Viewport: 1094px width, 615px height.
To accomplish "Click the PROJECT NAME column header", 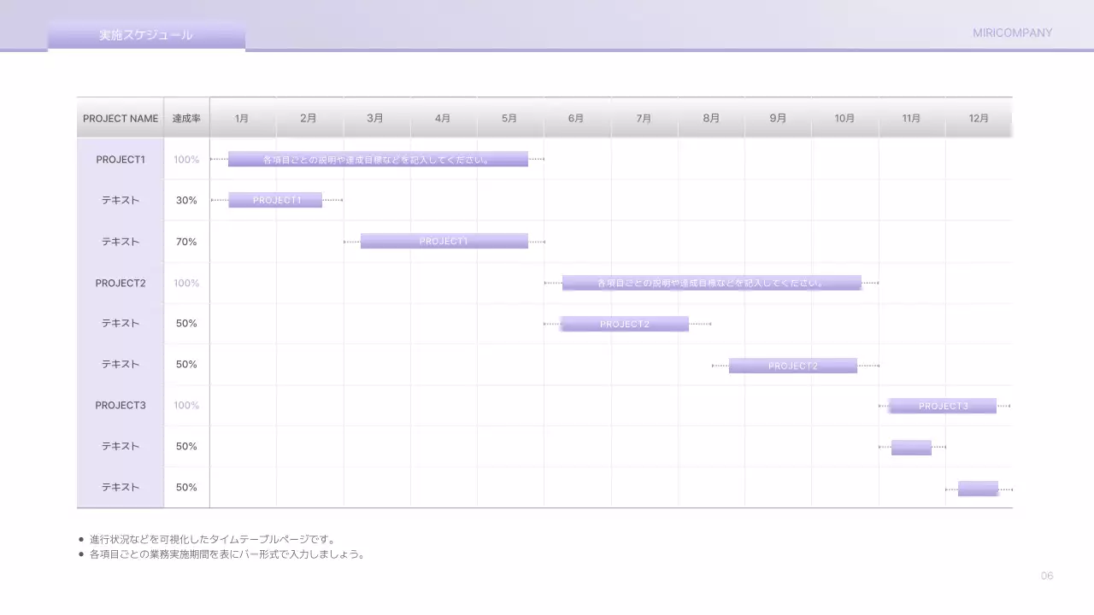I will [x=121, y=119].
